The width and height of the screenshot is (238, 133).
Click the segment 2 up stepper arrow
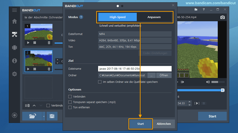pyautogui.click(x=57, y=60)
